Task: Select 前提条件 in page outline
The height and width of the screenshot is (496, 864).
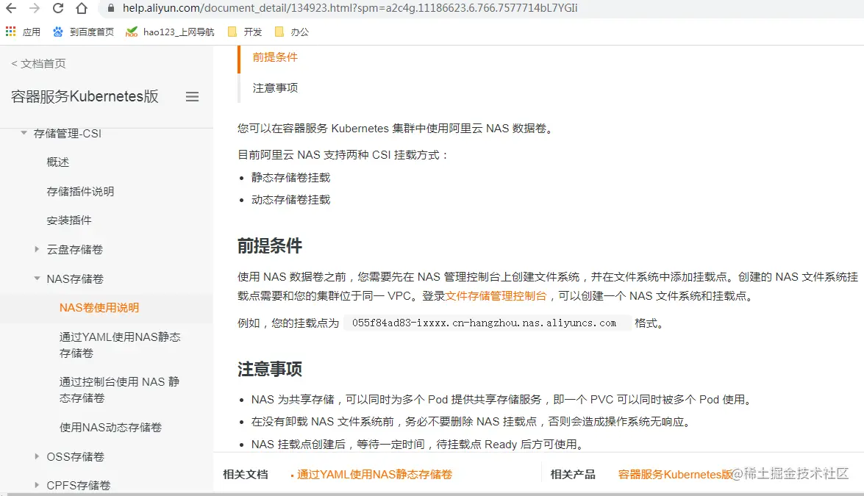Action: point(275,57)
